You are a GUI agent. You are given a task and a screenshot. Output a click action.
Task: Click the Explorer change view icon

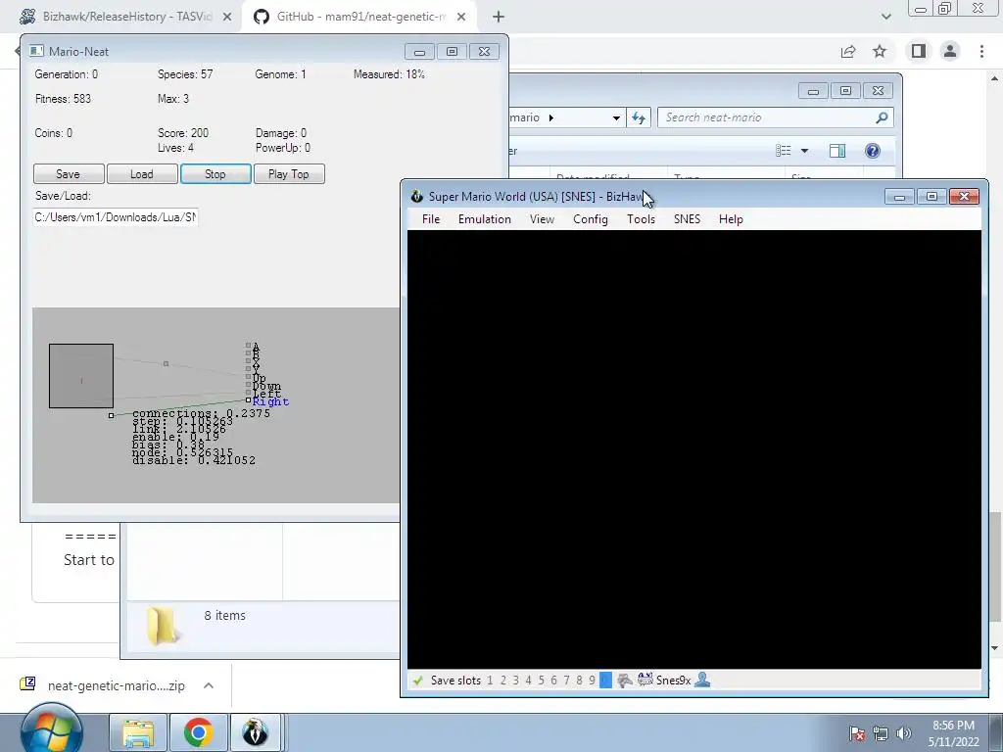[x=784, y=151]
